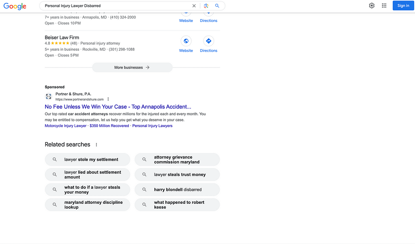Click the Beiser Law Firm 4.8 star rating
Viewport: 415px width, 244px height.
[x=61, y=43]
